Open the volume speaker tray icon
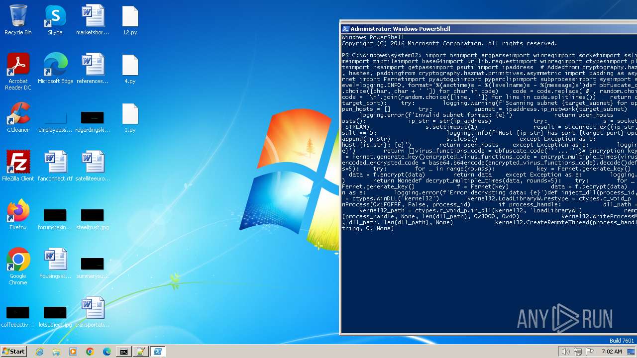The width and height of the screenshot is (637, 358). (565, 352)
